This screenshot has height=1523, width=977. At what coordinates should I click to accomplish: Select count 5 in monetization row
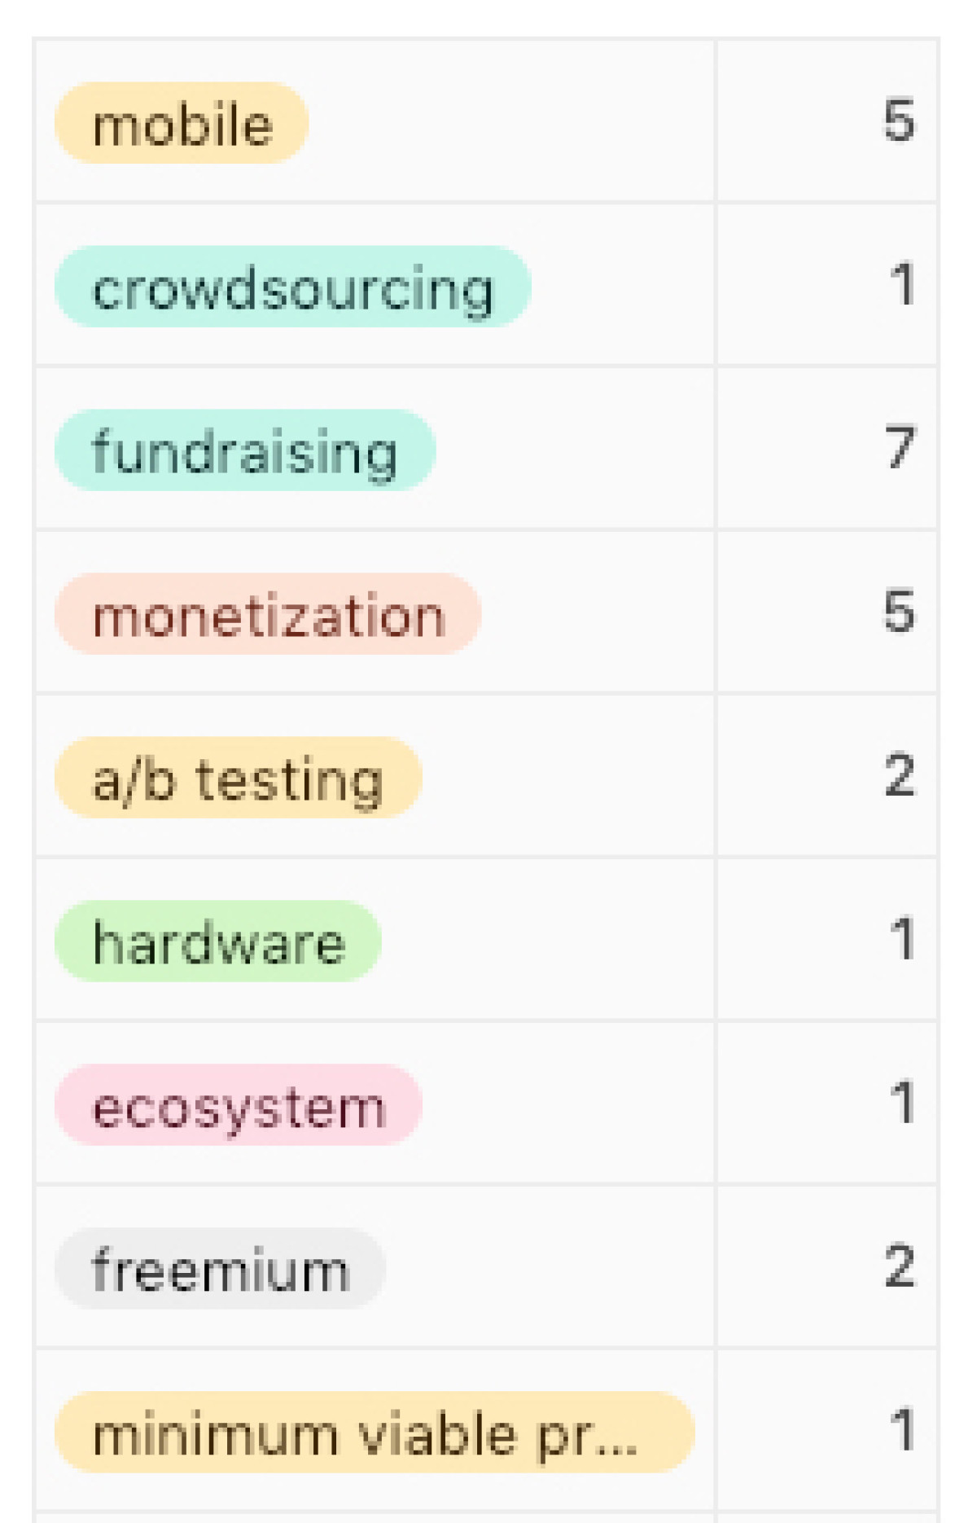click(x=899, y=612)
